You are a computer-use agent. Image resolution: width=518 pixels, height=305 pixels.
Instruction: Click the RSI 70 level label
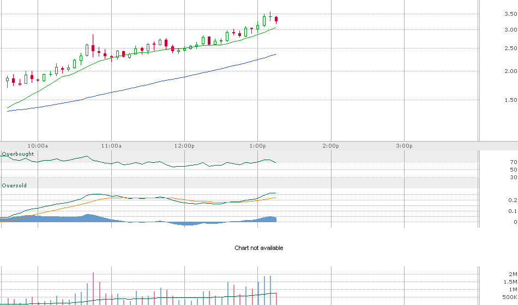(x=514, y=162)
